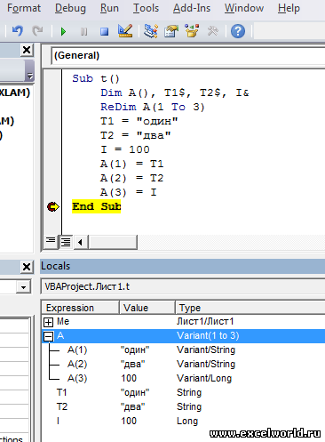
Task: Click the horizontal scrollbar thumb in code pane
Action: click(113, 242)
